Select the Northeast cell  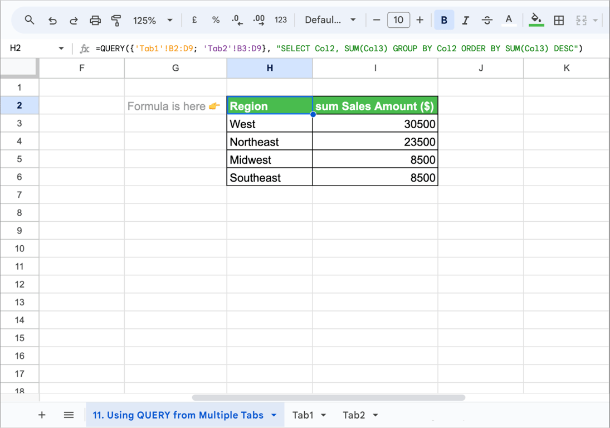(270, 141)
